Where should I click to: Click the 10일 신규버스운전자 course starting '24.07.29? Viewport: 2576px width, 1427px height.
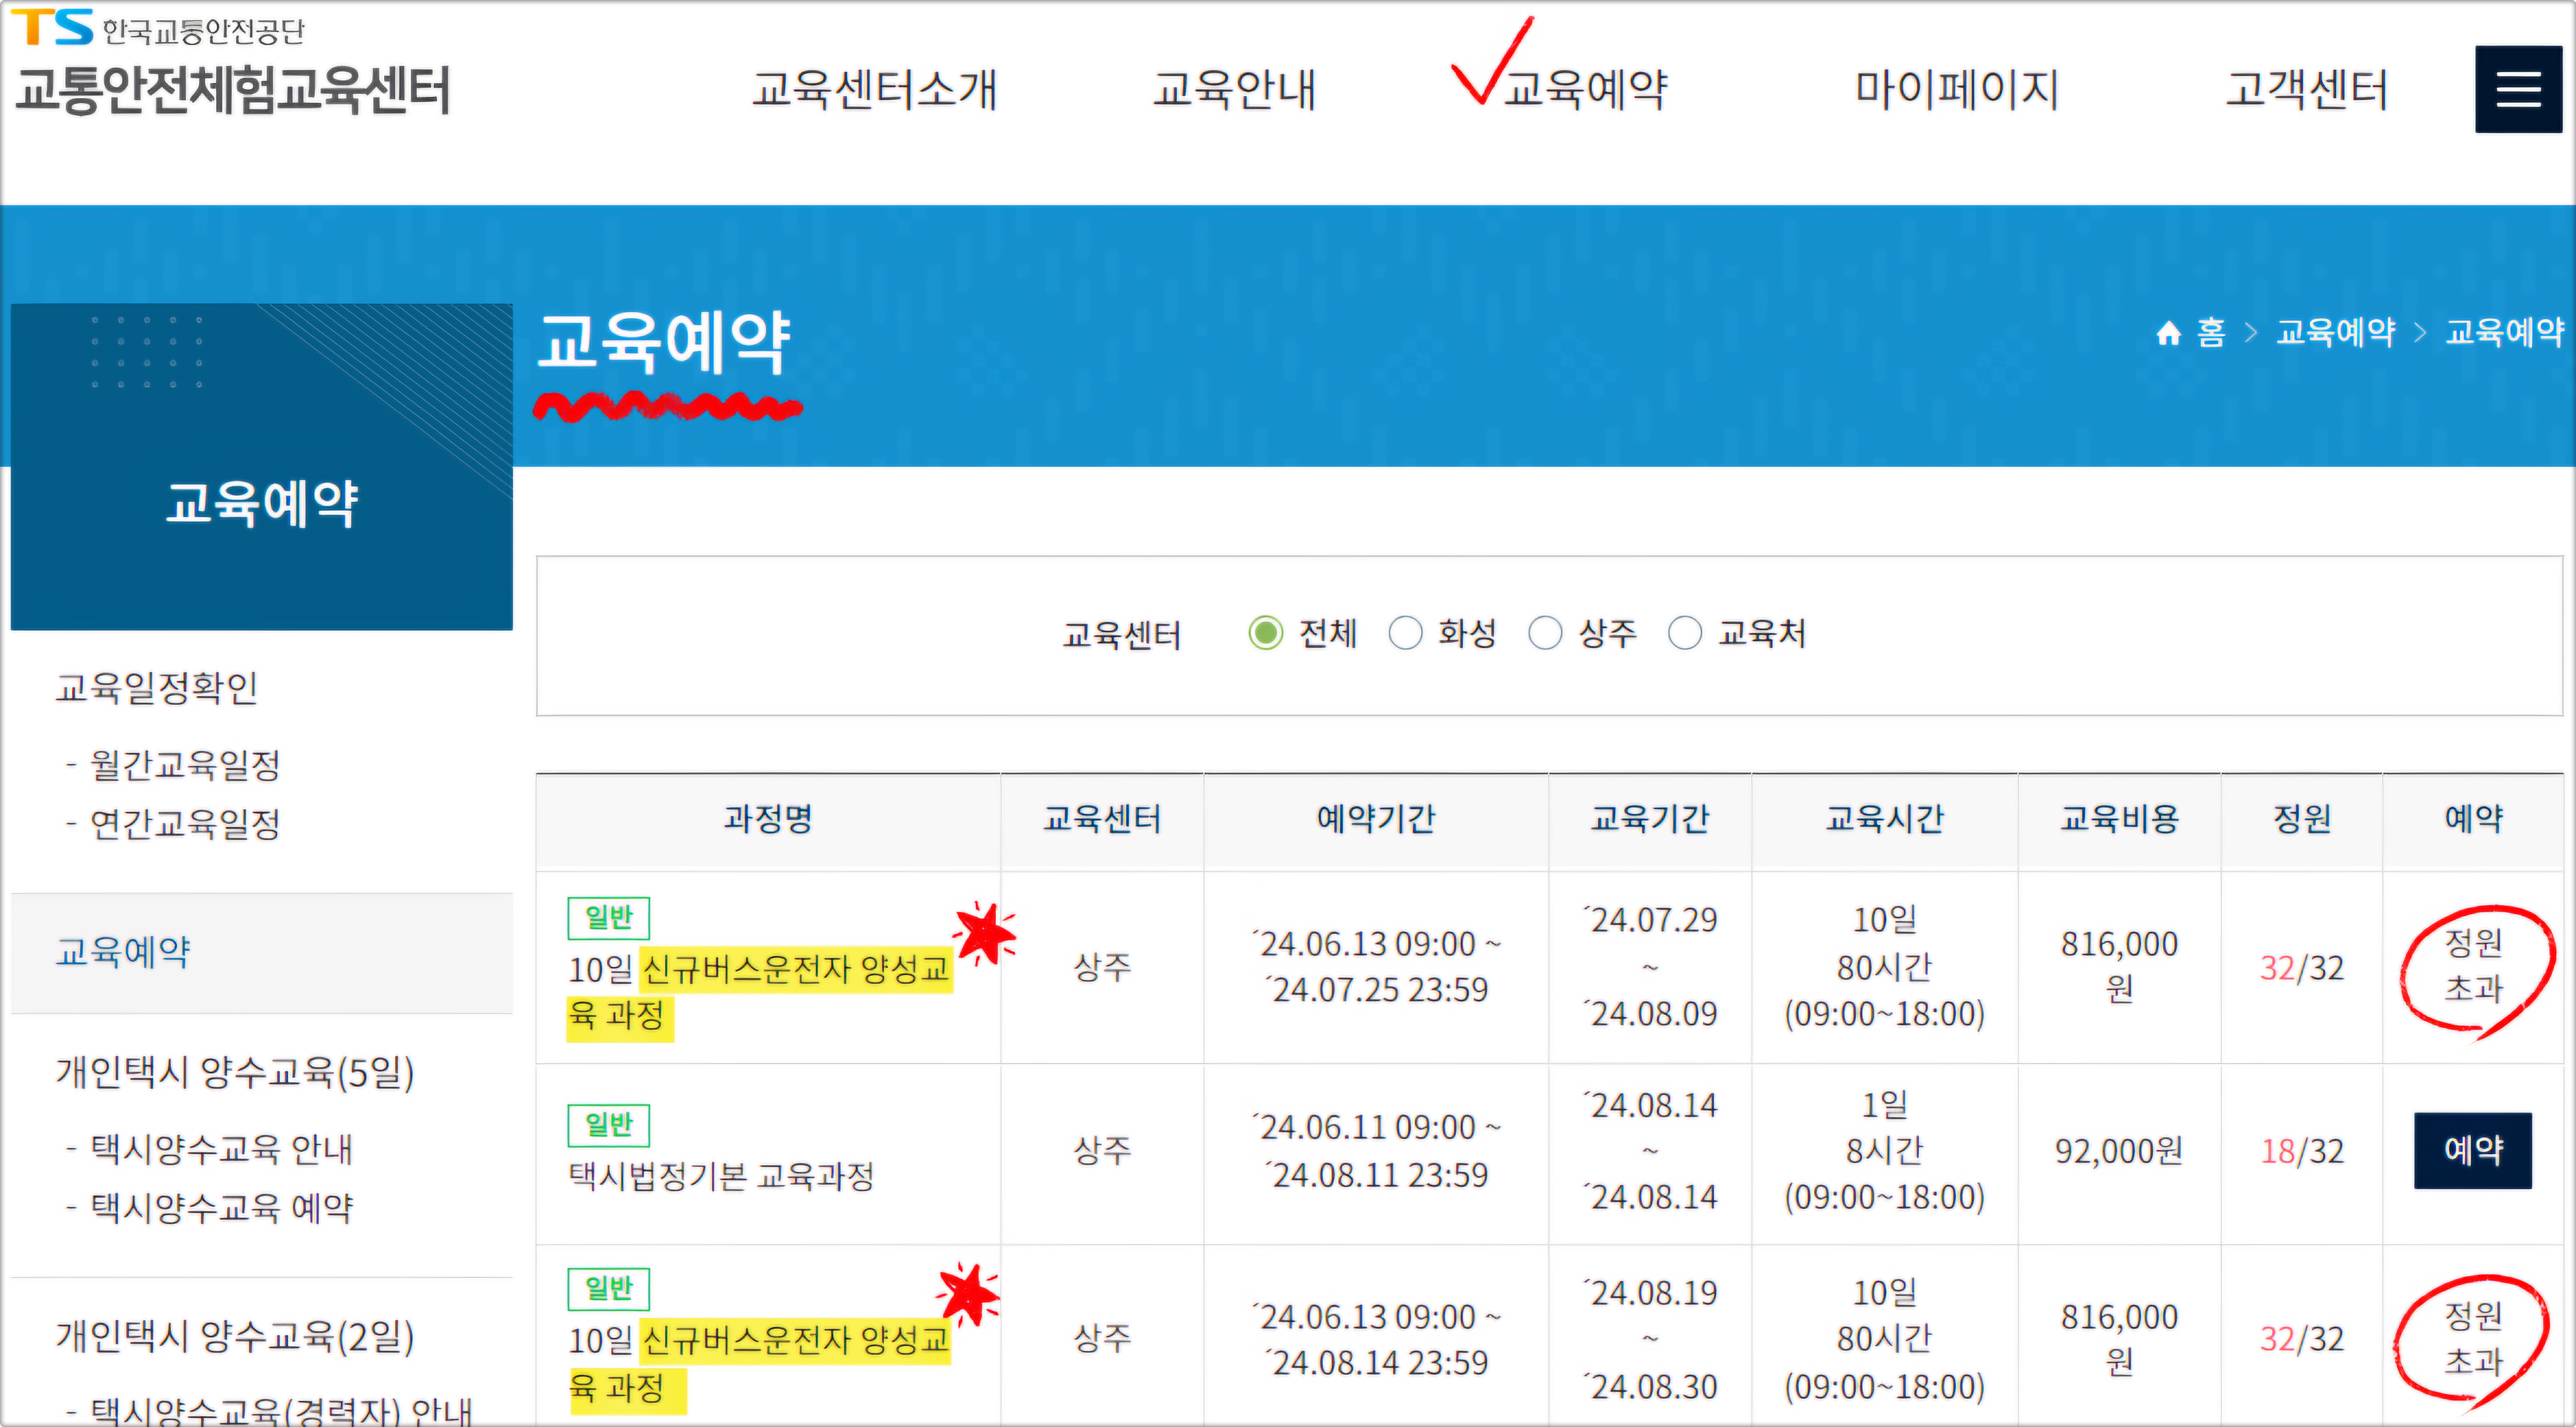pos(760,992)
